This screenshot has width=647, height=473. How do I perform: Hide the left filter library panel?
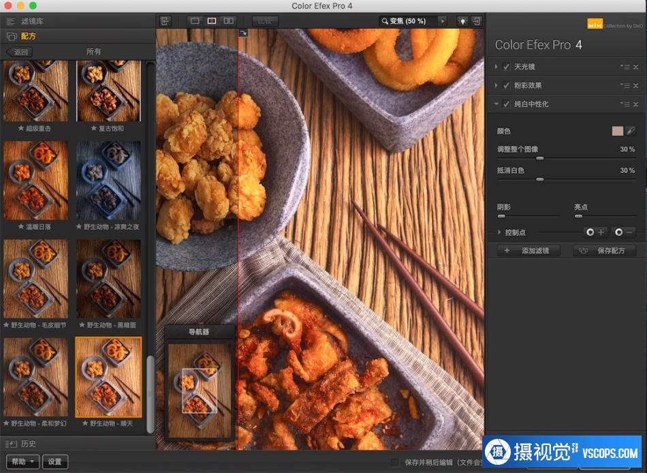(165, 21)
